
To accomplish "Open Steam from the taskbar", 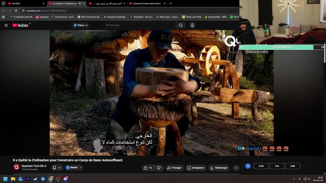I will pyautogui.click(x=35, y=179).
